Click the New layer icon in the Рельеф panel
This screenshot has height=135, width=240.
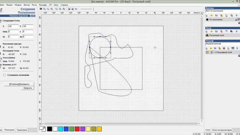tap(207, 48)
